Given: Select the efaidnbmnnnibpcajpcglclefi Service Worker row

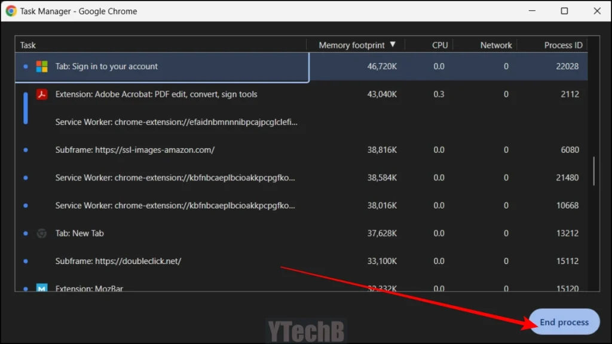Looking at the screenshot, I should [301, 122].
